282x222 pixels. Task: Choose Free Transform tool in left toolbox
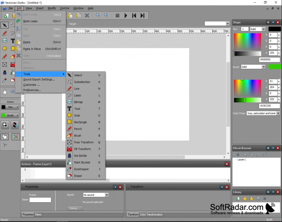point(5,65)
